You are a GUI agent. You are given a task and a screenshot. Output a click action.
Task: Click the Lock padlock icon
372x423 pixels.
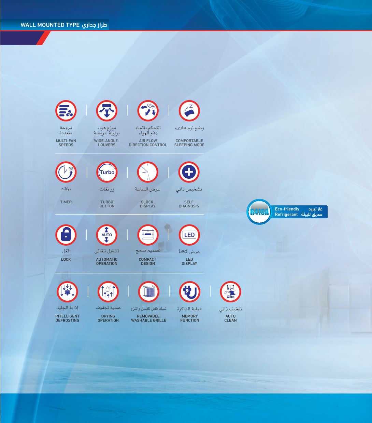tap(66, 235)
